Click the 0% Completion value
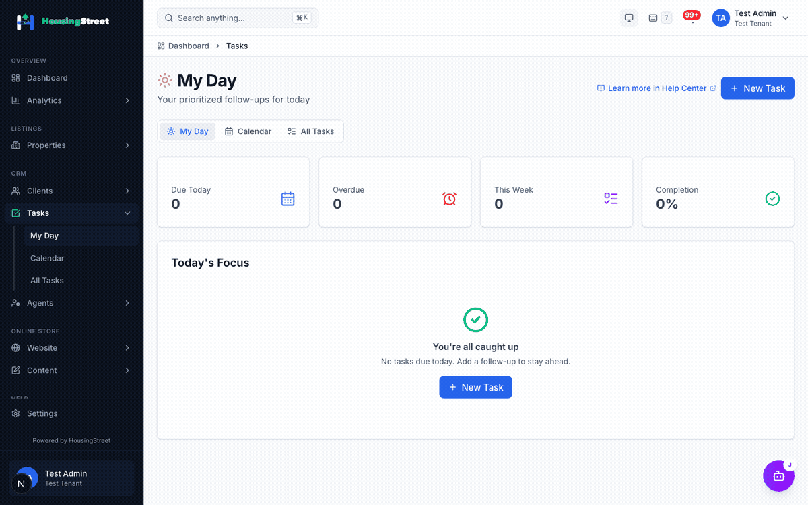The height and width of the screenshot is (505, 808). pyautogui.click(x=667, y=204)
